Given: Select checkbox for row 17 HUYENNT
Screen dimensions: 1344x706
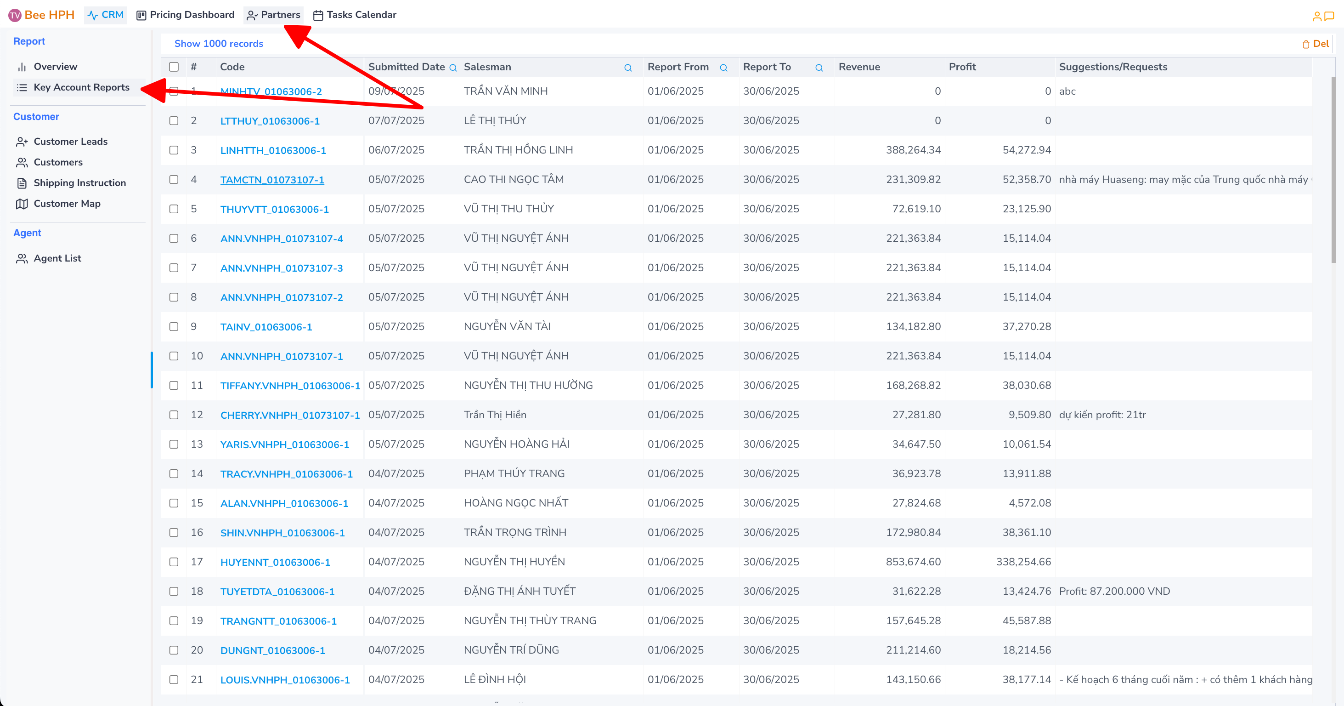Looking at the screenshot, I should (174, 562).
